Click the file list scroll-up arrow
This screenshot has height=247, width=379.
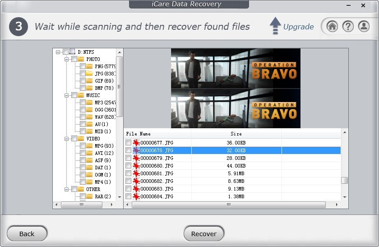coord(345,132)
